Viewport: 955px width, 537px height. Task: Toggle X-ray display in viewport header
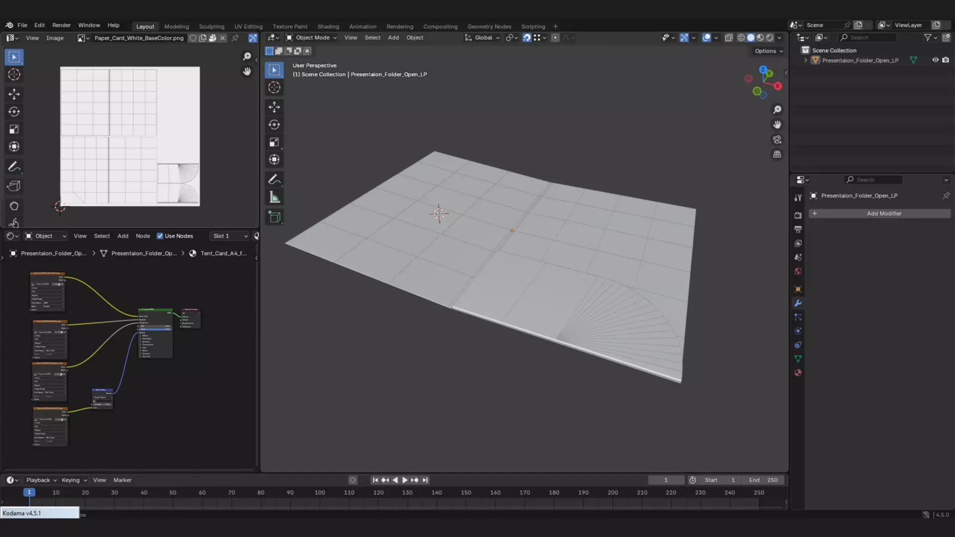point(729,38)
